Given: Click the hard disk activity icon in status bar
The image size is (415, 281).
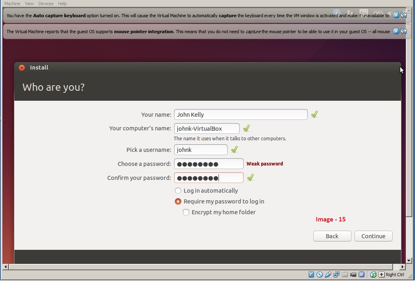Looking at the screenshot, I should (x=311, y=275).
